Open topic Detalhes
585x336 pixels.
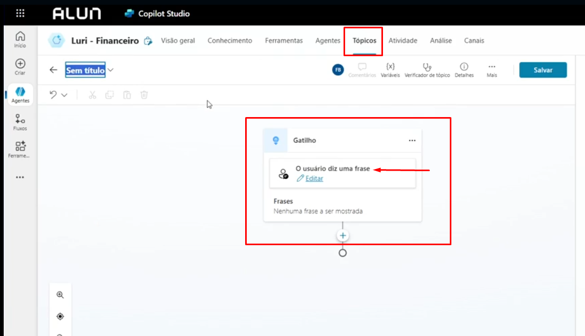coord(464,70)
